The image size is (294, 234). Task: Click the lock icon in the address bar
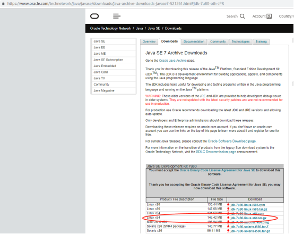3,4
